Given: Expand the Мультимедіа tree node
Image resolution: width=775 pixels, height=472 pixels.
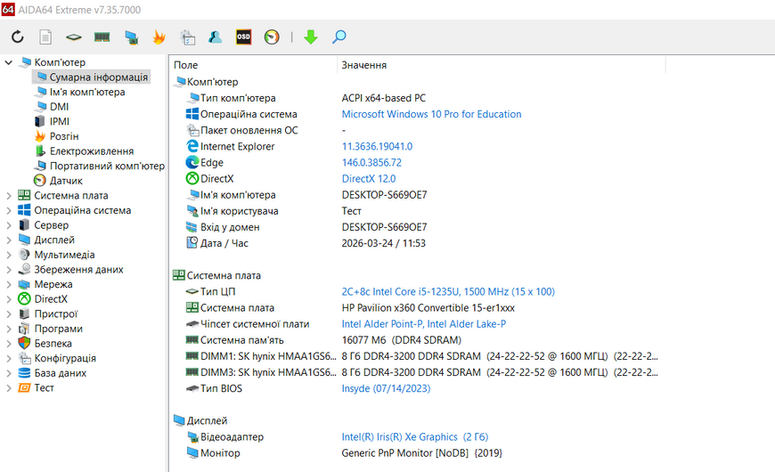Looking at the screenshot, I should tap(8, 255).
